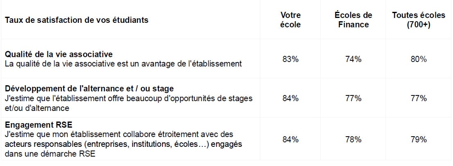Select the 'Écoles de Finance' column header
Viewport: 453px width, 166px height.
pyautogui.click(x=353, y=20)
